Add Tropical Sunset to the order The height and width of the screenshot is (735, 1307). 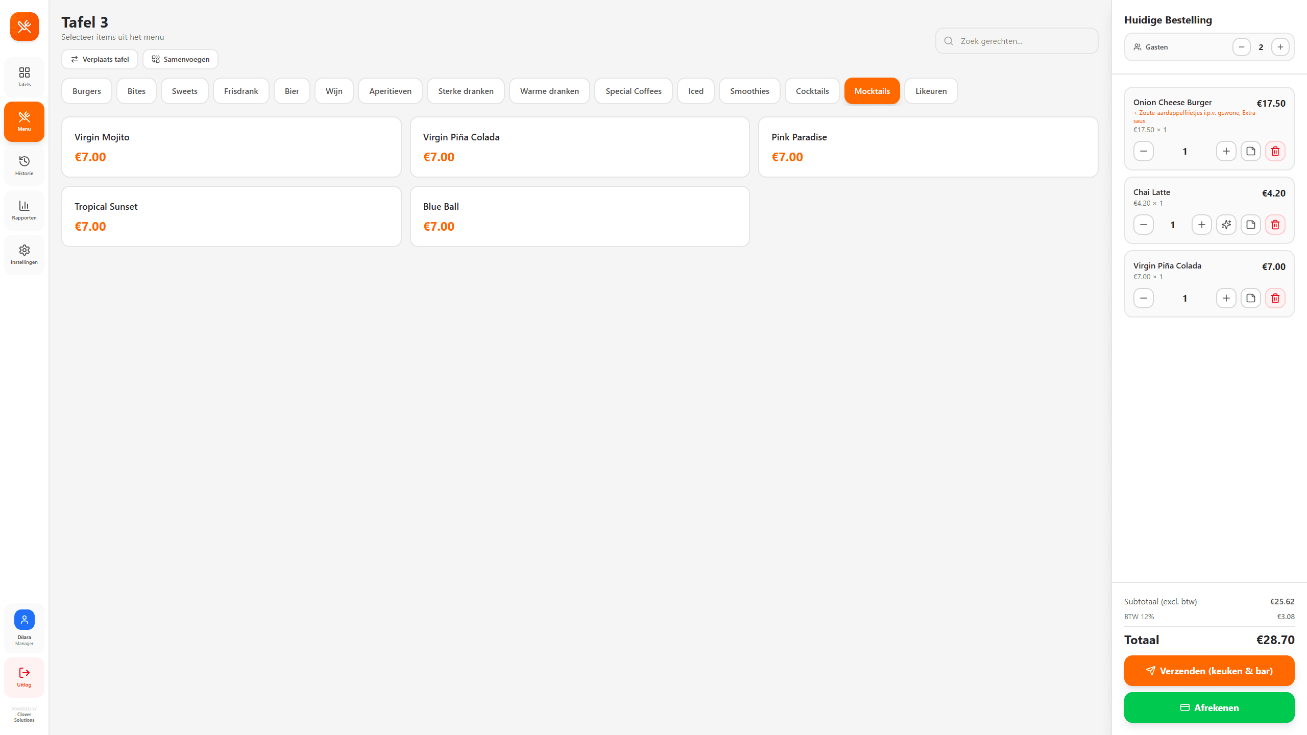(231, 216)
